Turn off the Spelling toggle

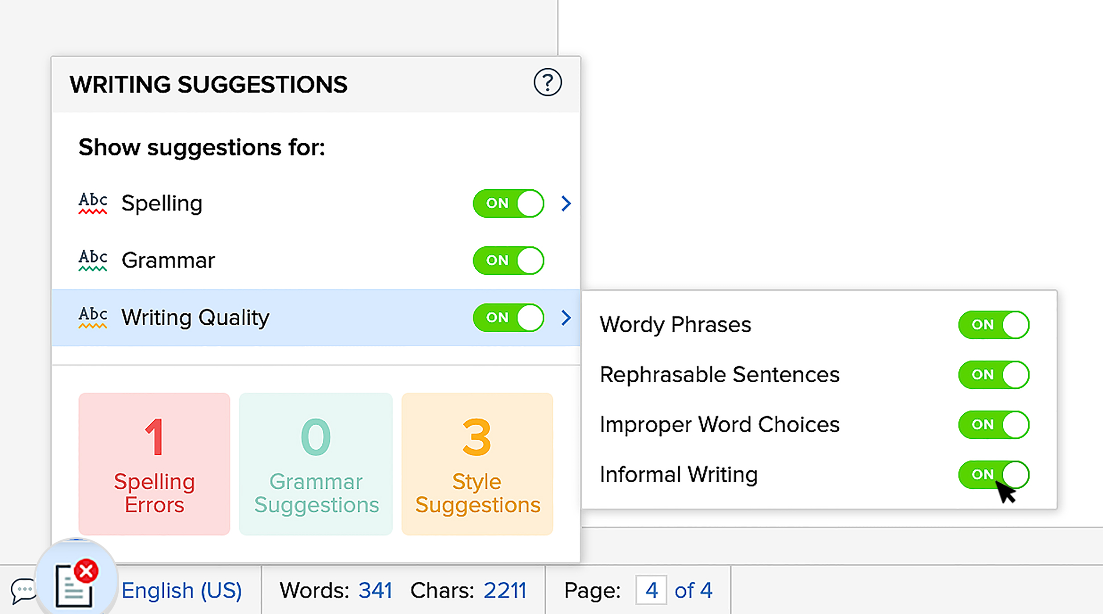[508, 203]
